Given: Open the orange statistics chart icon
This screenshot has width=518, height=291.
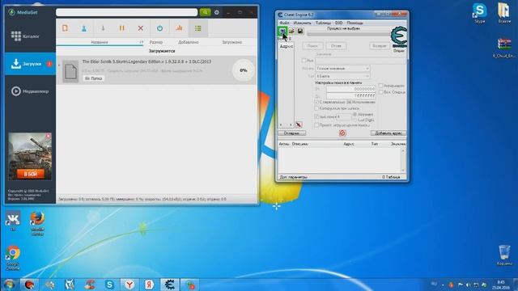Looking at the screenshot, I should (x=179, y=28).
